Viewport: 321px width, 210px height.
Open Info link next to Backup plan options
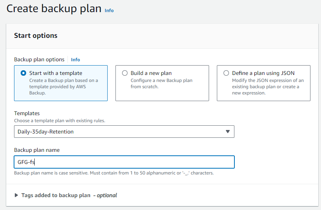click(x=75, y=60)
